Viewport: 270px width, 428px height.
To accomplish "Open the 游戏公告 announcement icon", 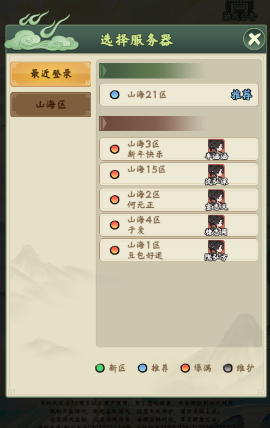I will point(239,10).
